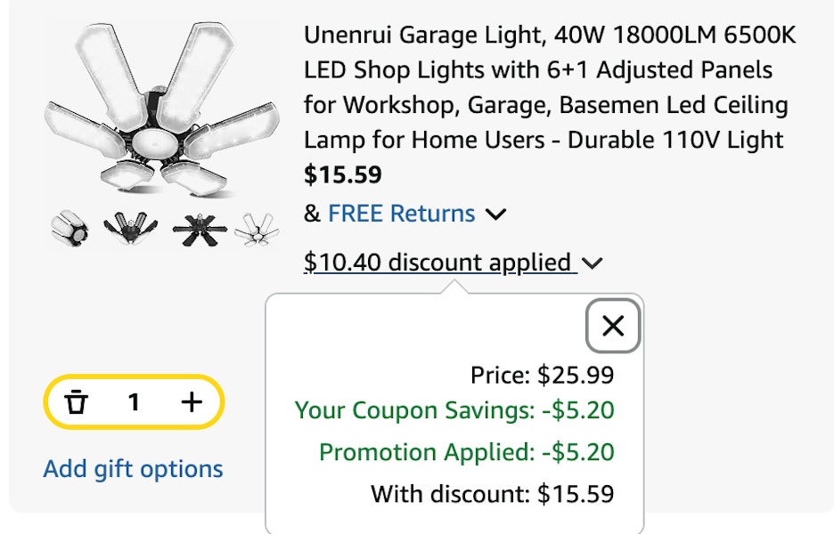Screen dimensions: 834x534
Task: Click the Price: $25.99 line
Action: (x=543, y=375)
